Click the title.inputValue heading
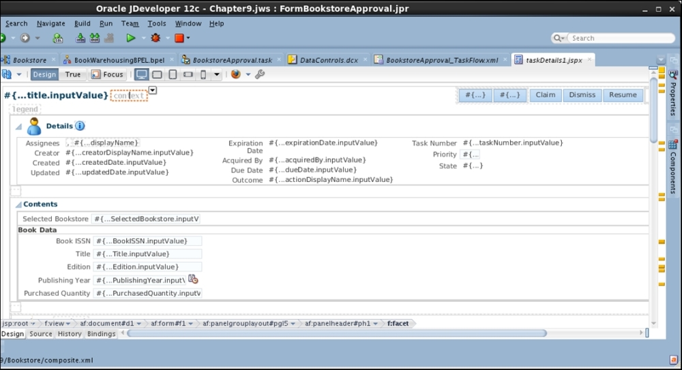This screenshot has width=682, height=370. pos(56,95)
